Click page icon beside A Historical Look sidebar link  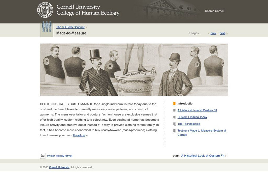(174, 110)
